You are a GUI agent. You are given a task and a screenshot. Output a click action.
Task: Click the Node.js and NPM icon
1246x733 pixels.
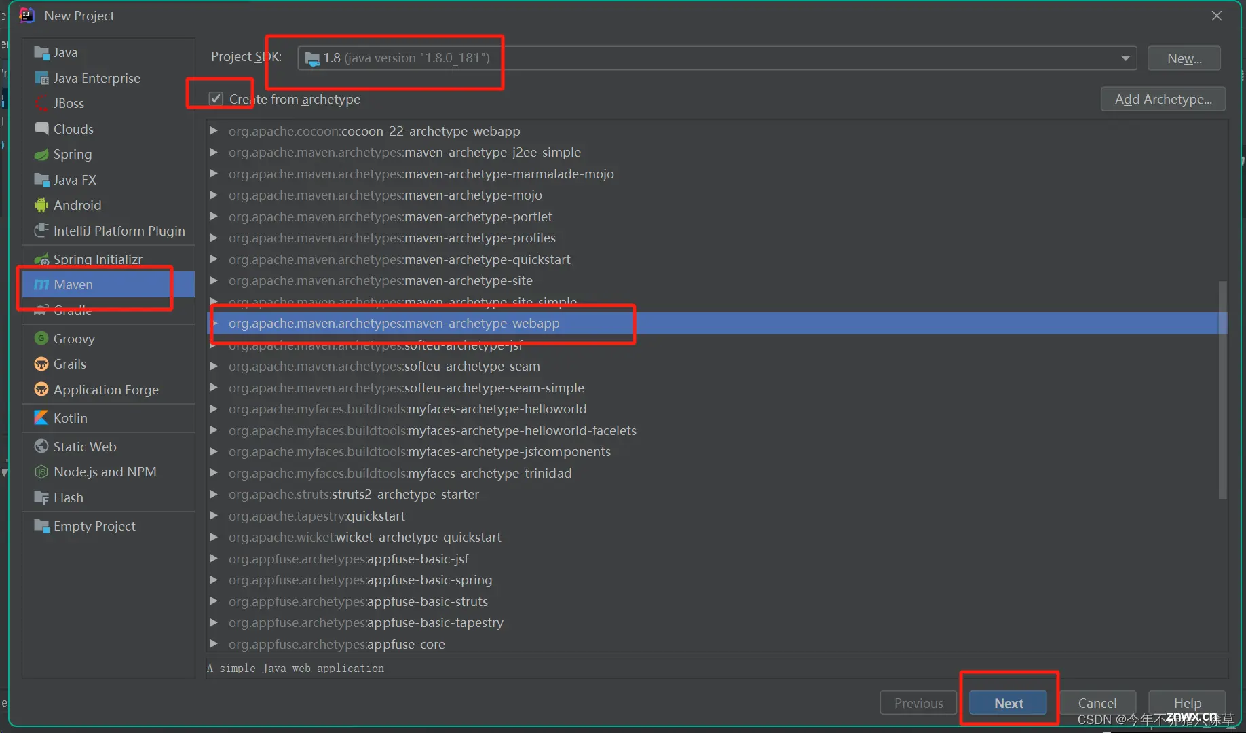coord(41,472)
